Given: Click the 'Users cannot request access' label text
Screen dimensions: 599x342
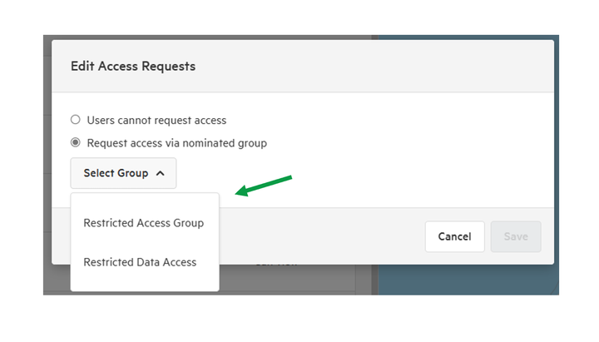Looking at the screenshot, I should click(x=156, y=121).
